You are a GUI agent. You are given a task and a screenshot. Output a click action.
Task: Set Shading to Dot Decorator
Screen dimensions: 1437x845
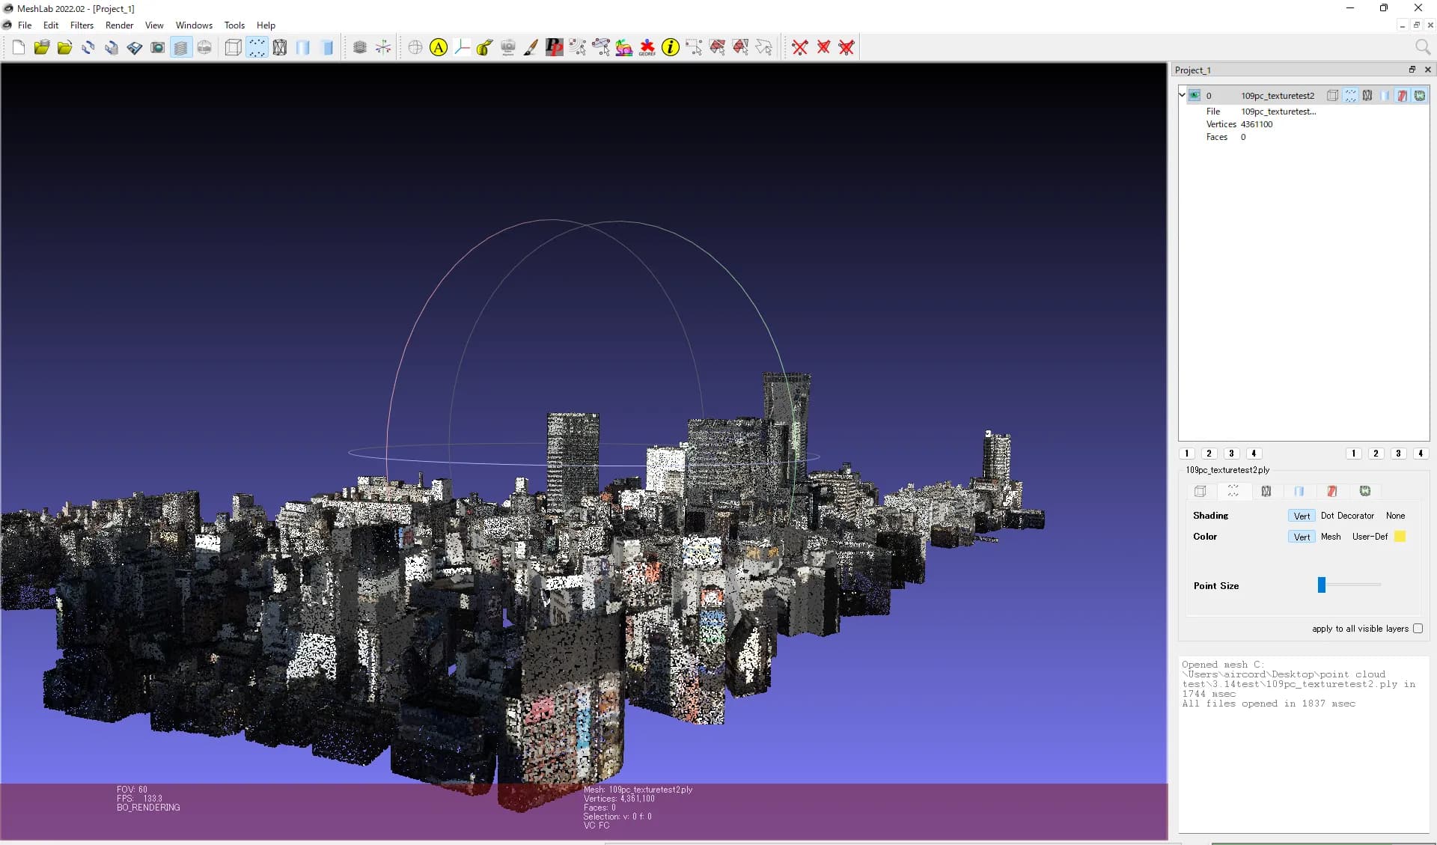1347,516
